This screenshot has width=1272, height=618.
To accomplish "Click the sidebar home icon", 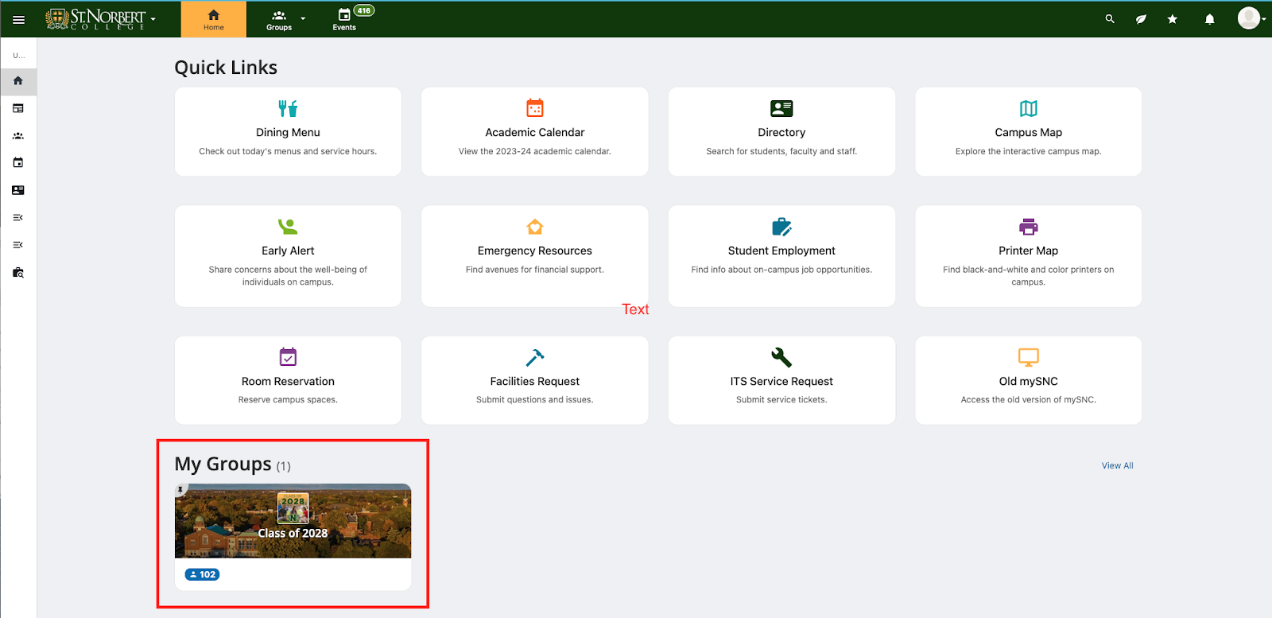I will coord(18,81).
